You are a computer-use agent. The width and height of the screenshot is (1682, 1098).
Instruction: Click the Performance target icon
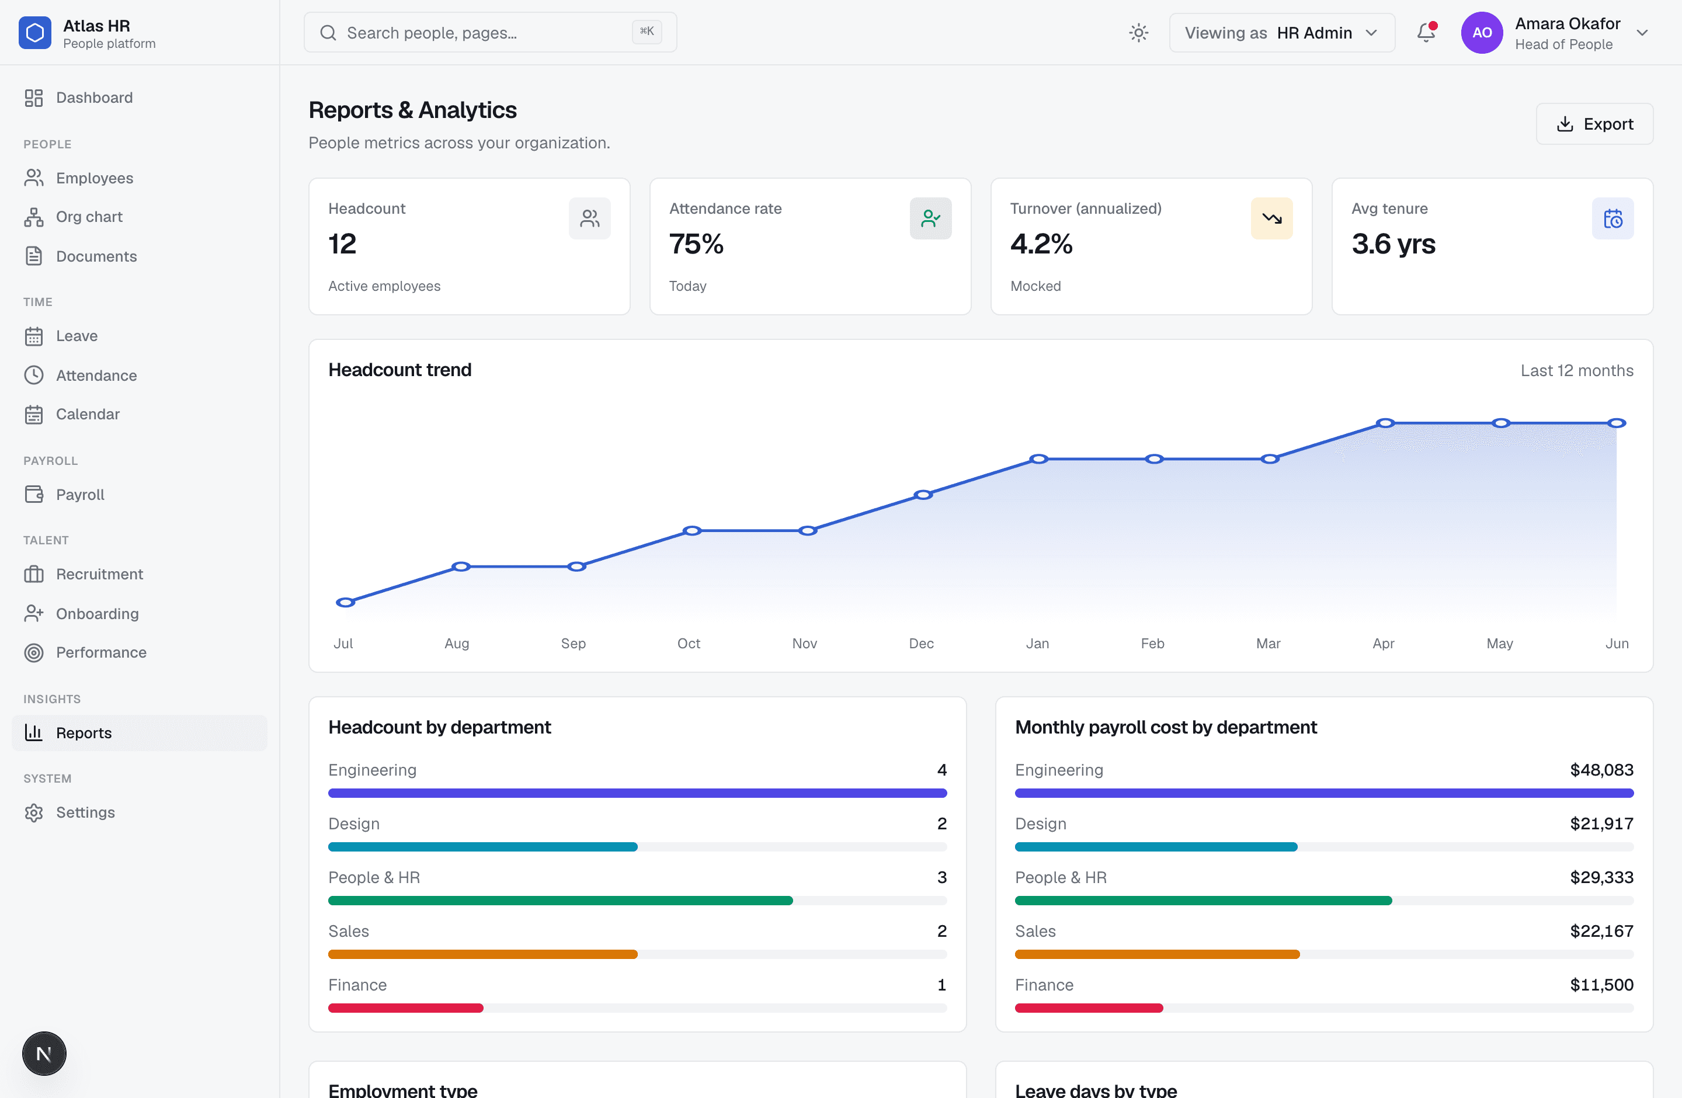[34, 653]
